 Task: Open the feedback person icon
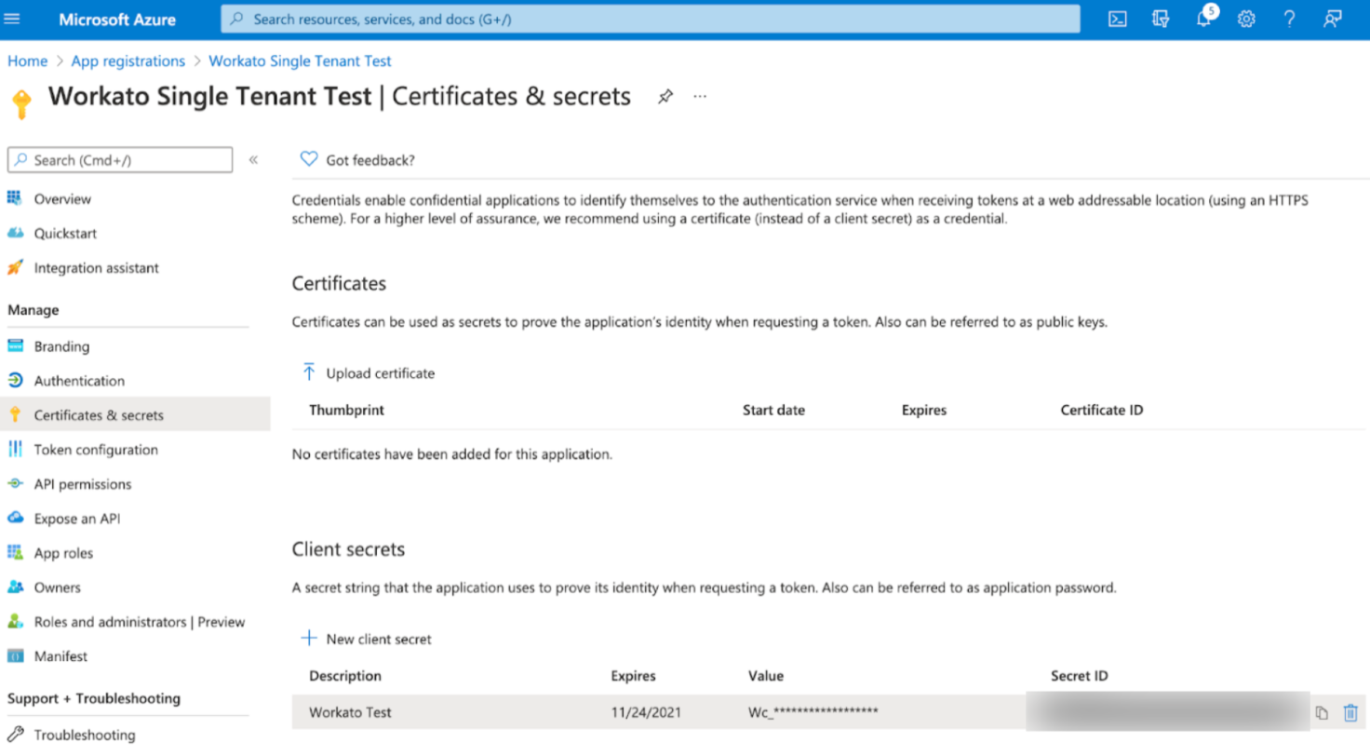[x=1332, y=19]
